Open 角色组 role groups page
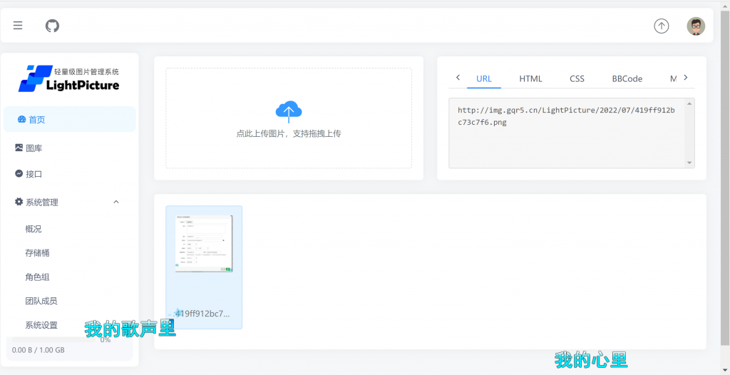 pyautogui.click(x=37, y=277)
